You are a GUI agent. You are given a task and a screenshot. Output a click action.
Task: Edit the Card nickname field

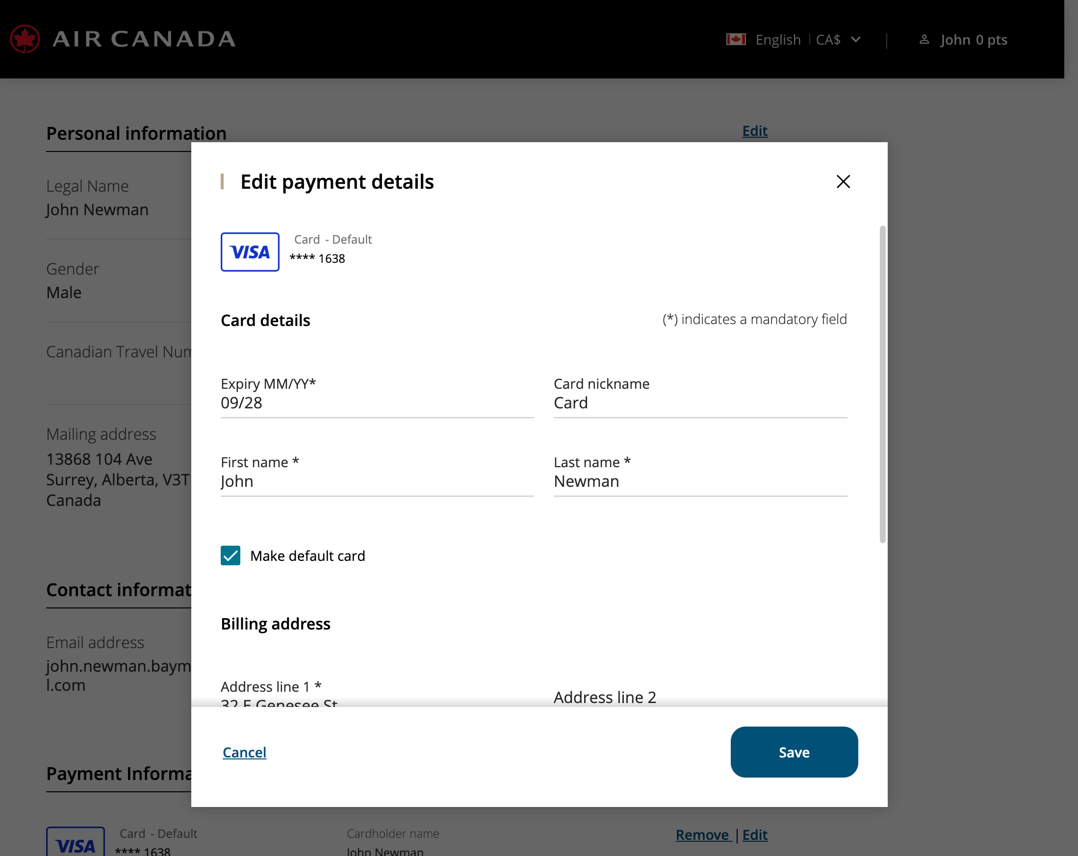[x=699, y=403]
